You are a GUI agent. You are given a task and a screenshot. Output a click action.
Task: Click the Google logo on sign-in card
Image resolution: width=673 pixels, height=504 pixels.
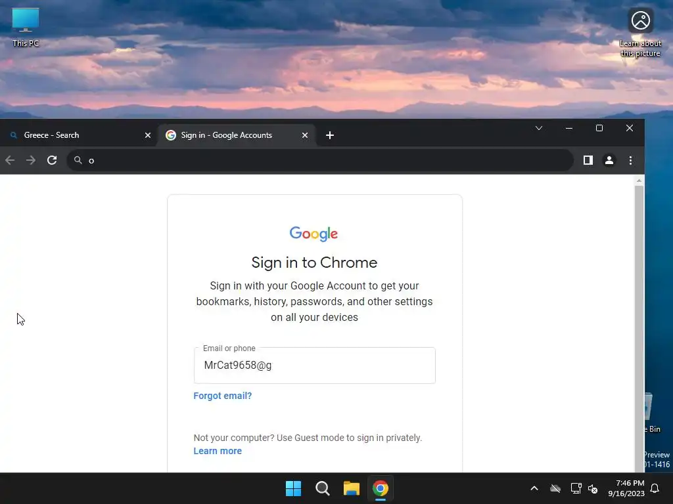tap(313, 234)
